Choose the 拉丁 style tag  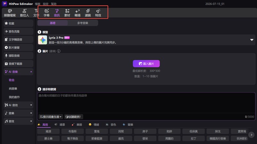[194, 139]
